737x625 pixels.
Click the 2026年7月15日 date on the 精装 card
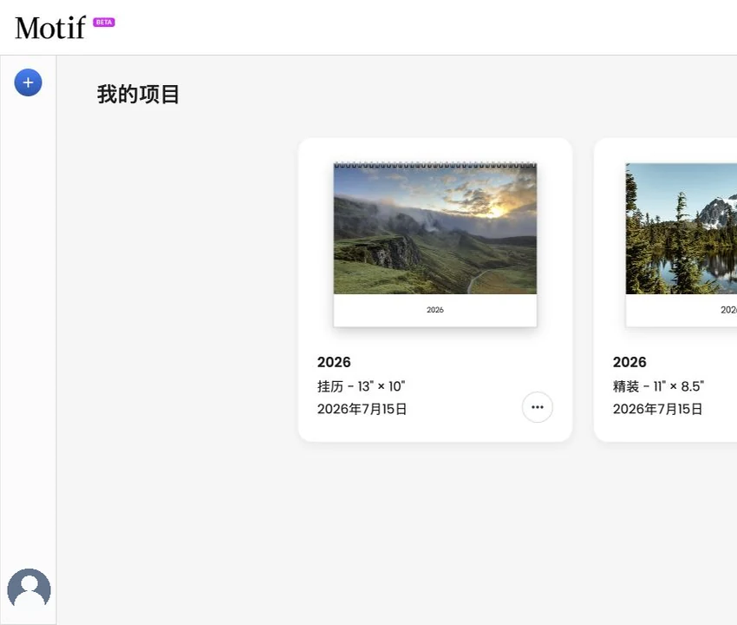(x=657, y=409)
